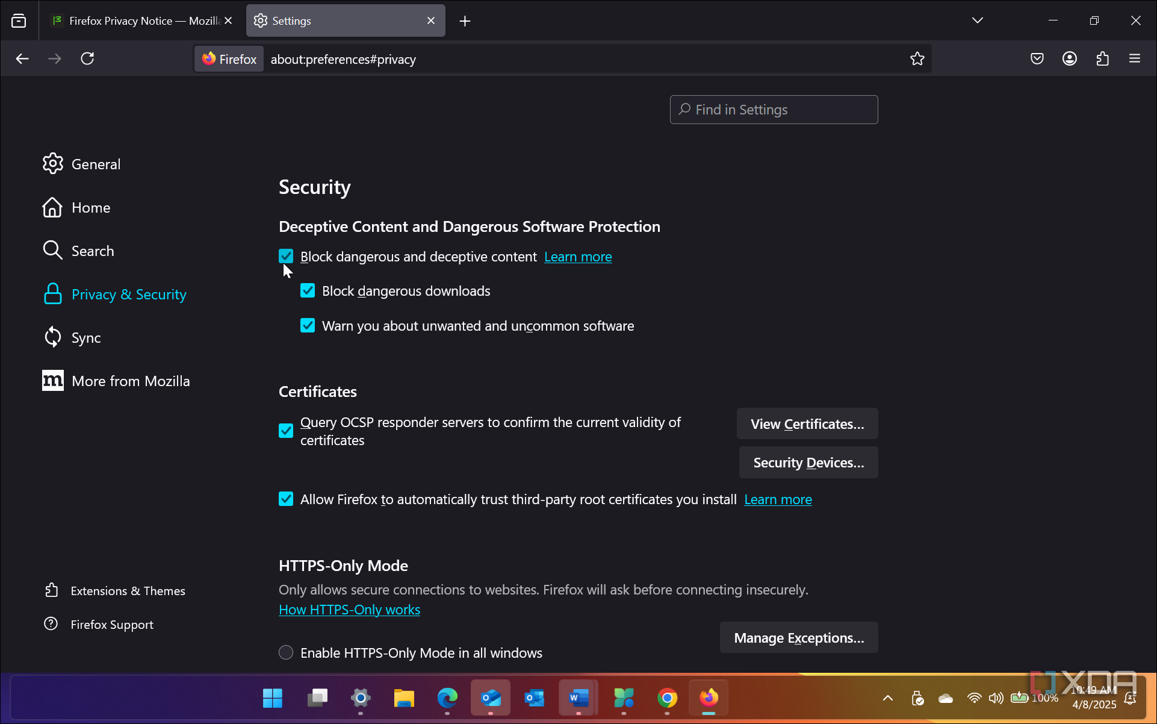The height and width of the screenshot is (724, 1157).
Task: Open Windows Start menu
Action: [x=273, y=697]
